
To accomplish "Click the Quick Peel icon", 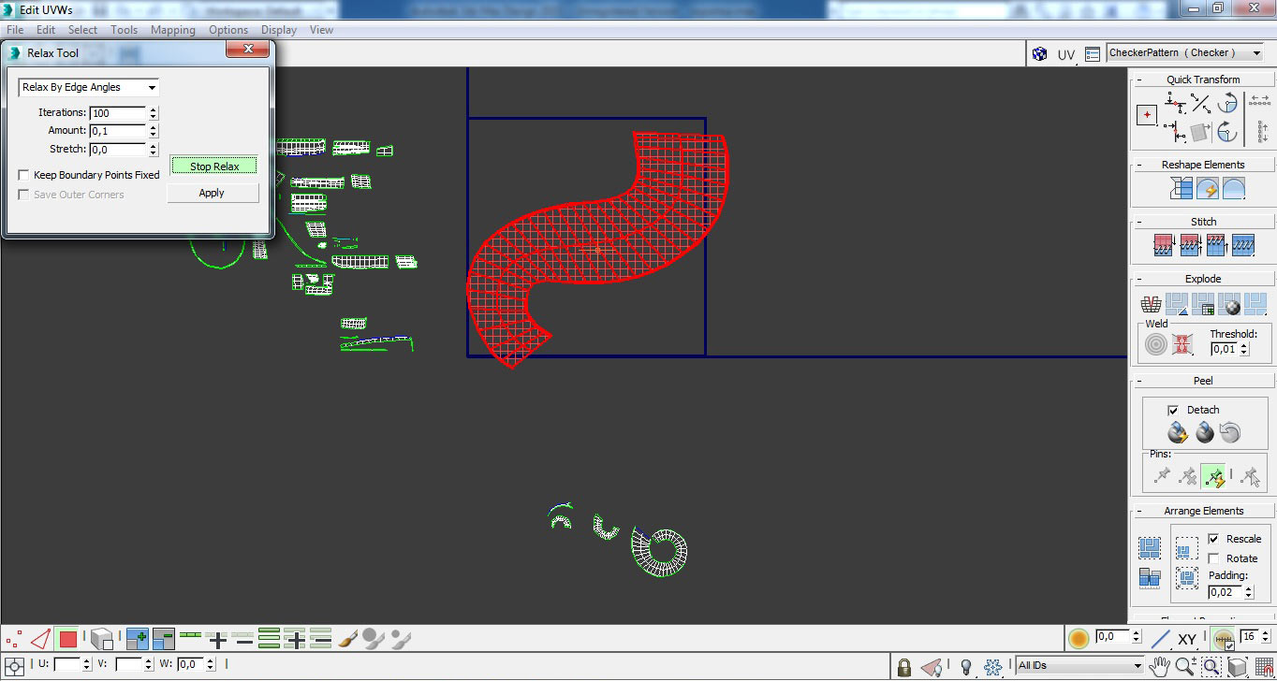I will tap(1178, 432).
